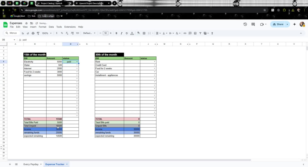Decrease decimal places
The image size is (308, 167).
point(67,33)
